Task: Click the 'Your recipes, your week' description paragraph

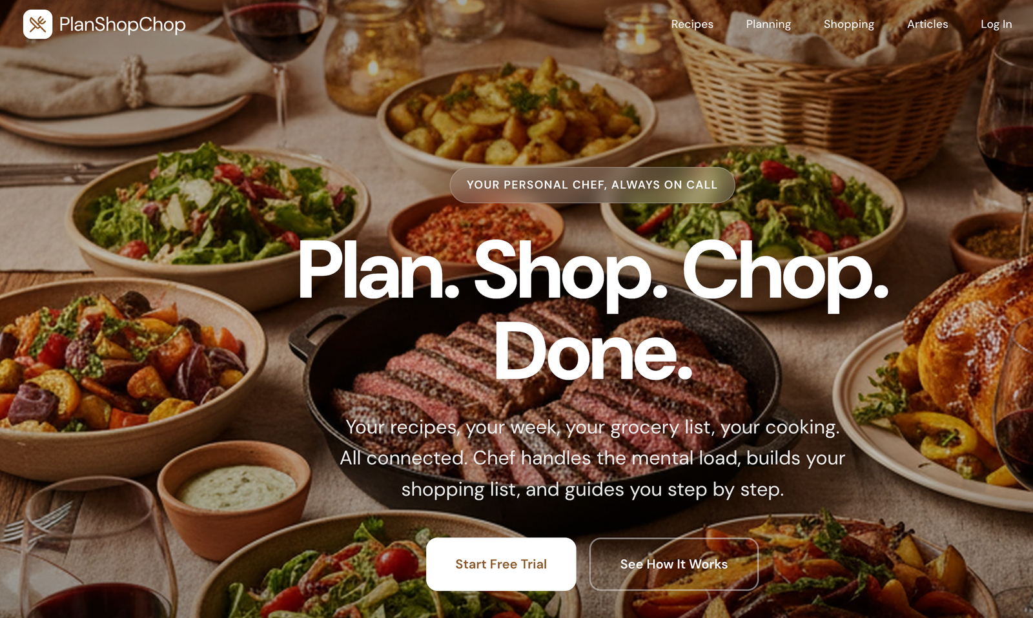Action: point(593,458)
